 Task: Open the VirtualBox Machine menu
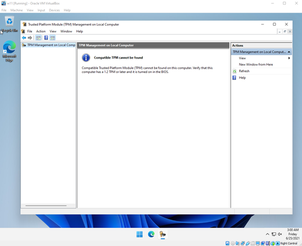pos(16,10)
